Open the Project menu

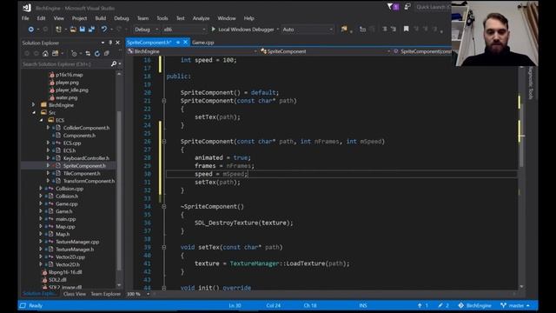79,18
